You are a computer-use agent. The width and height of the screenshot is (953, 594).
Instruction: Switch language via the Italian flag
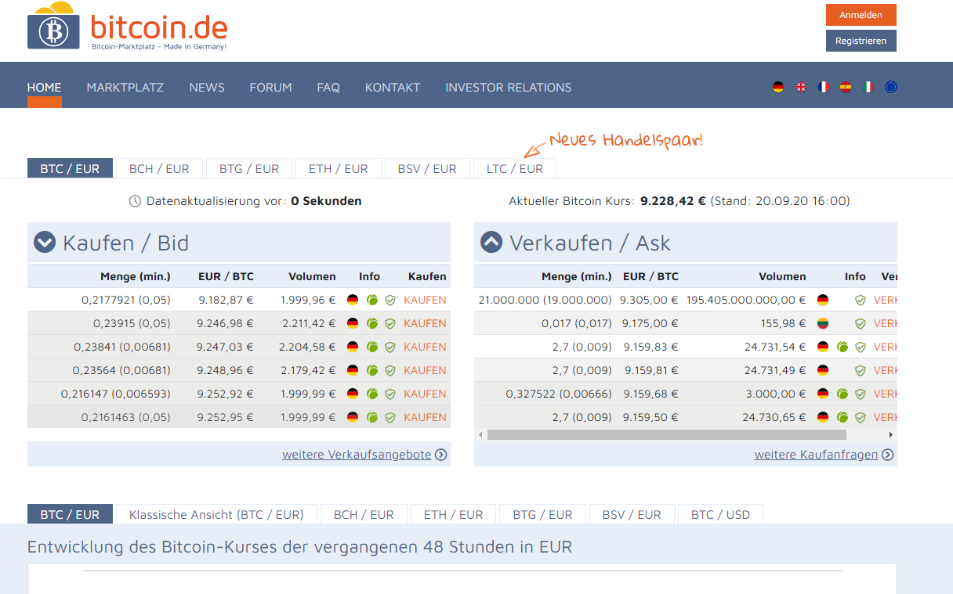click(x=868, y=87)
